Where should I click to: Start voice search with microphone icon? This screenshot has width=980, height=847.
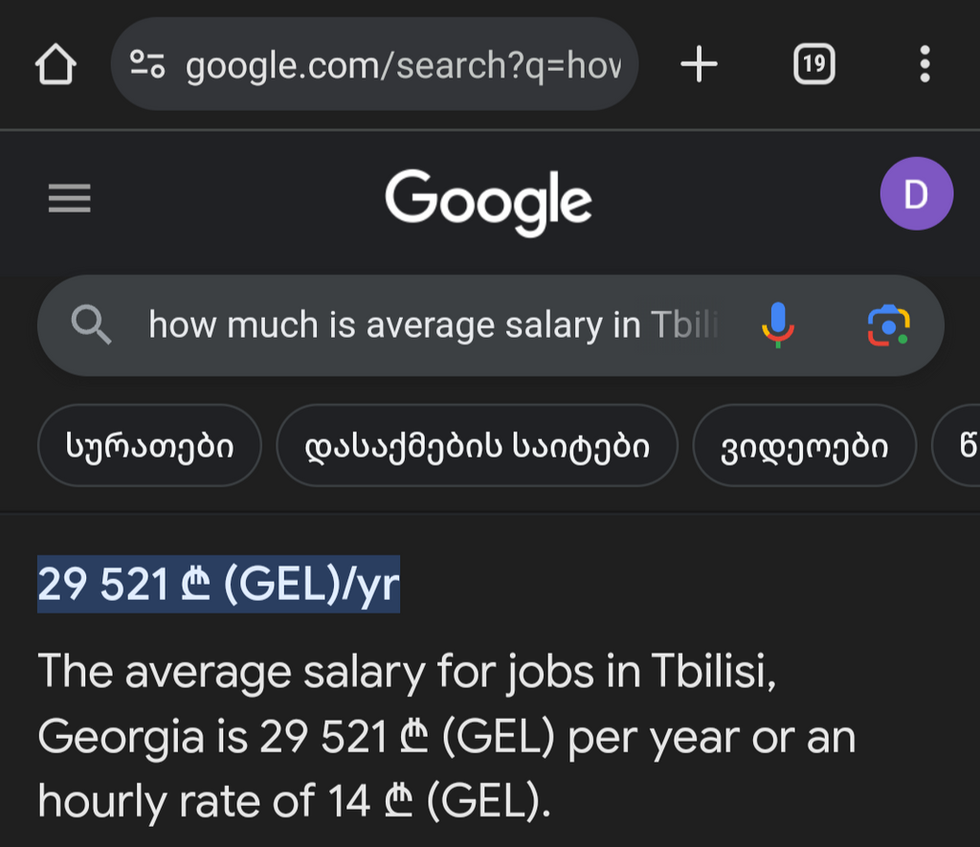coord(777,325)
